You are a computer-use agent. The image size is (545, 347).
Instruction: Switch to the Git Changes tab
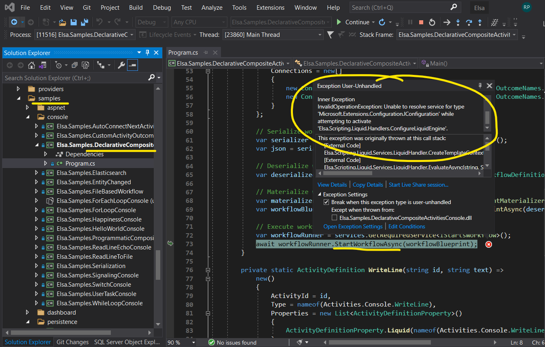(72, 342)
